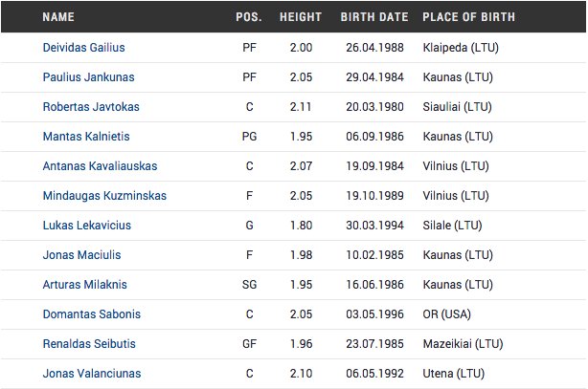
Task: Click the HEIGHT column header
Action: pos(301,17)
